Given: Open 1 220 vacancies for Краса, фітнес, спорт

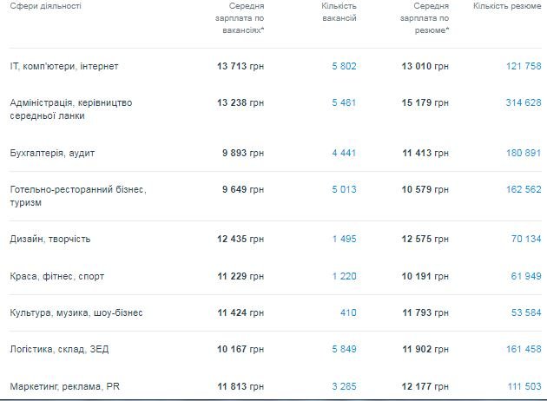Looking at the screenshot, I should coord(345,276).
